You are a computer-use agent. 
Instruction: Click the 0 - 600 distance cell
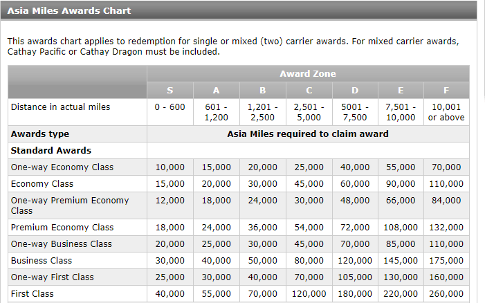tap(170, 112)
